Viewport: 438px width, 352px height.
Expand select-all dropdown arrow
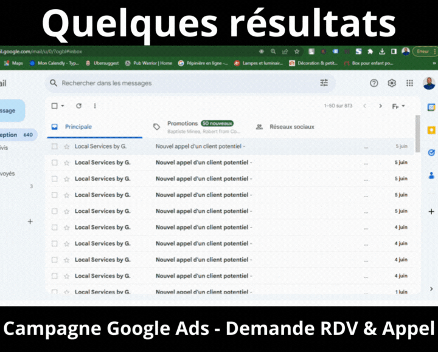63,106
